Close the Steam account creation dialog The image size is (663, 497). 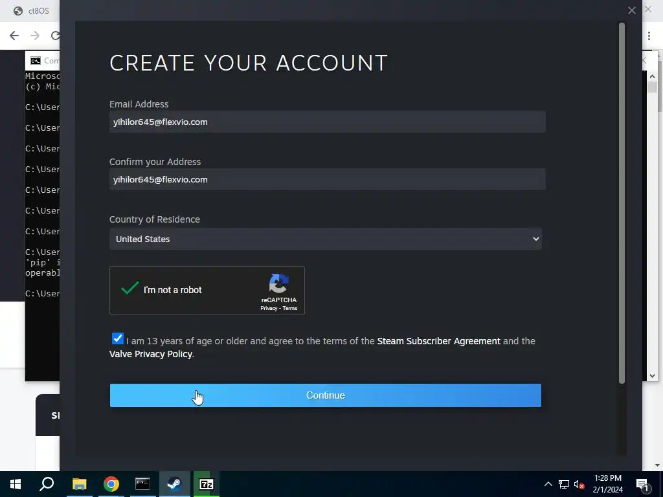point(632,10)
